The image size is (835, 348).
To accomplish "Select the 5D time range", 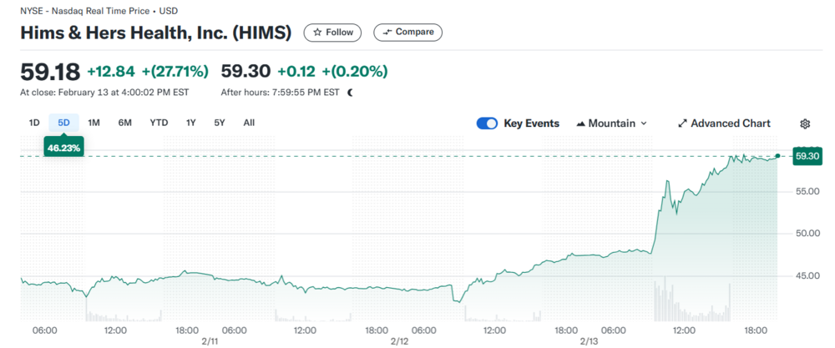I will [x=63, y=123].
